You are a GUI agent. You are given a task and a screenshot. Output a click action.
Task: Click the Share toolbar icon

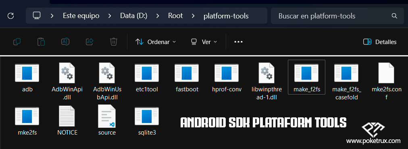pos(90,42)
